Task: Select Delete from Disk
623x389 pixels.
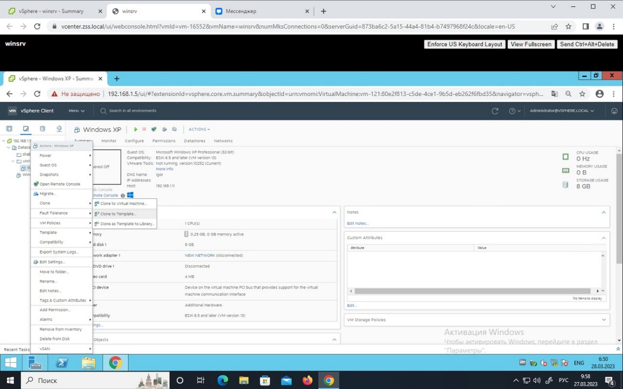Action: pyautogui.click(x=61, y=339)
